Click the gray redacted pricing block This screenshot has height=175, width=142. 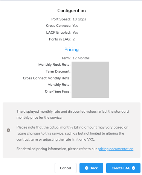[x=90, y=80]
